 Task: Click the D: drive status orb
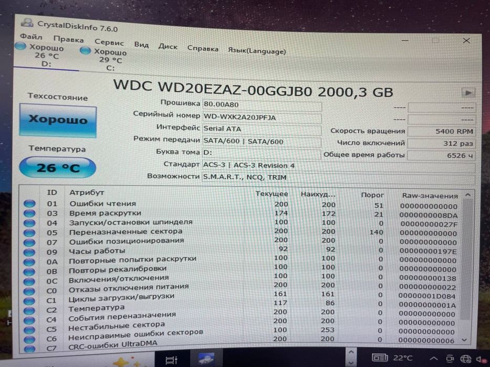tap(20, 46)
